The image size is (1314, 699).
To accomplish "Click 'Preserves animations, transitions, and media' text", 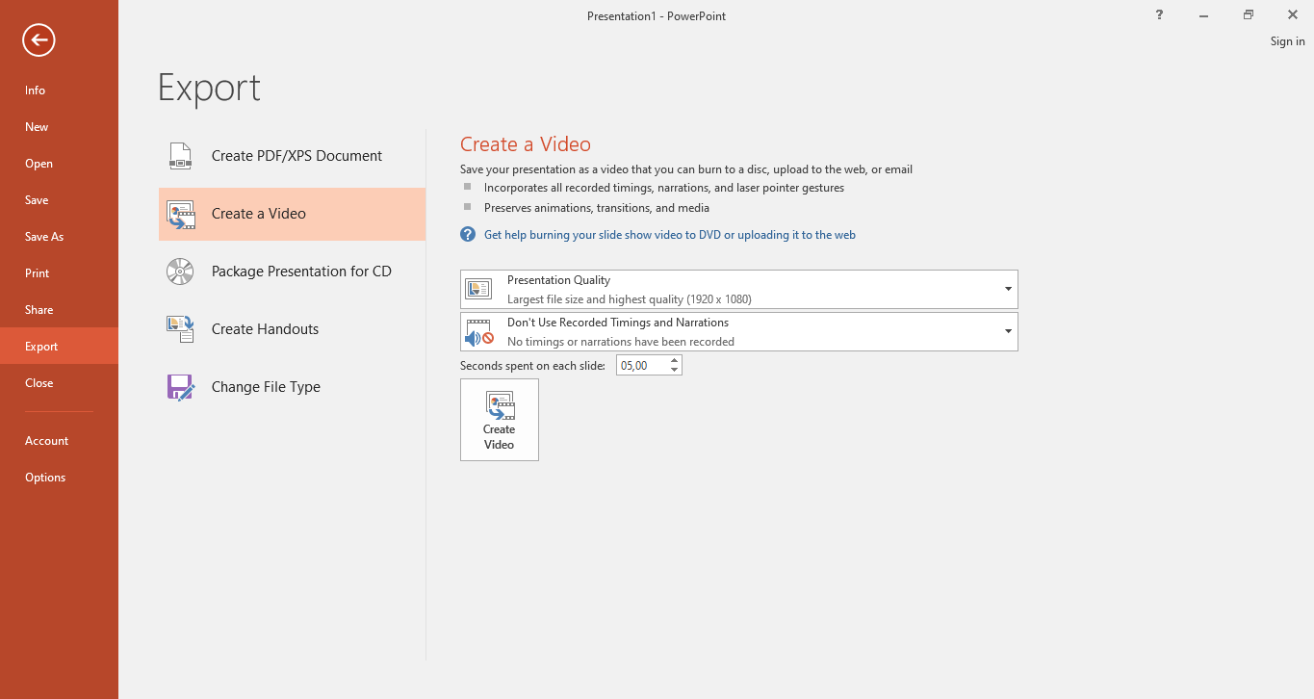I will tap(597, 208).
